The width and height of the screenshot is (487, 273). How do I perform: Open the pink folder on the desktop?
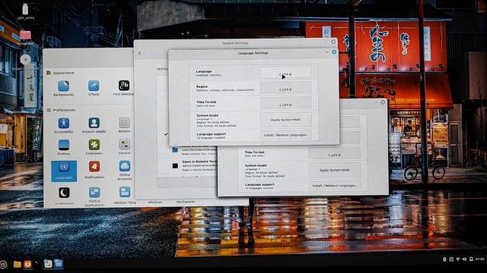pos(25,37)
